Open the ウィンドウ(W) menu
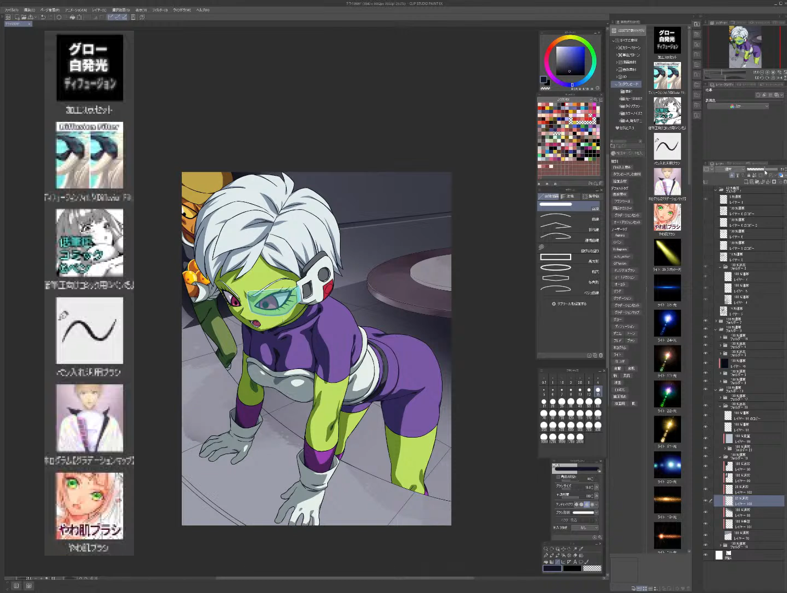 (182, 10)
